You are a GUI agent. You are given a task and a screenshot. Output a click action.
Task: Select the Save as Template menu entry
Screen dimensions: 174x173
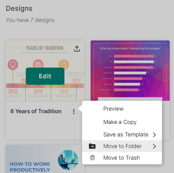pyautogui.click(x=122, y=135)
